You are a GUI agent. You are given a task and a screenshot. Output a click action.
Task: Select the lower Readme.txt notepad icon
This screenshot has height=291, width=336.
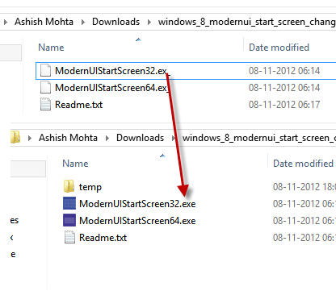[69, 237]
